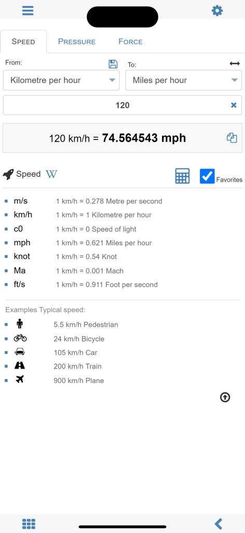Click '5.5 km/h Pedestrian' text
The height and width of the screenshot is (533, 245).
point(86,325)
